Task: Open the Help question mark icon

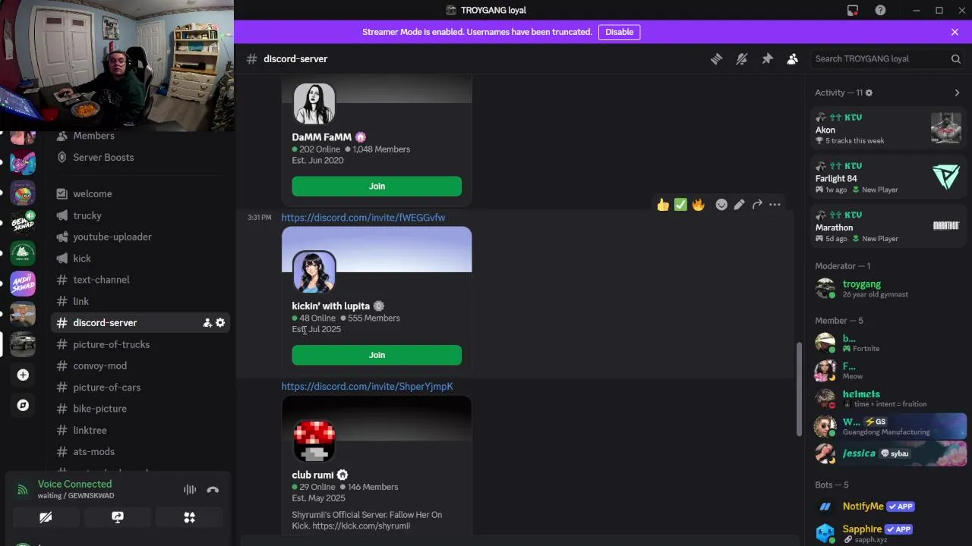Action: coord(880,10)
